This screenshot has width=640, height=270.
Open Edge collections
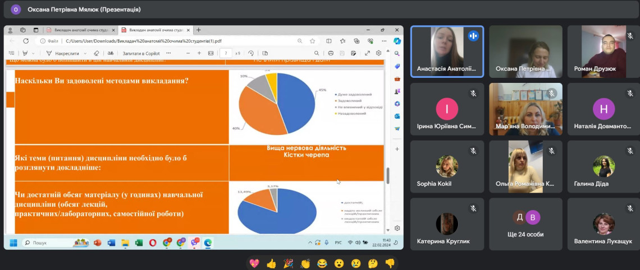pyautogui.click(x=356, y=41)
